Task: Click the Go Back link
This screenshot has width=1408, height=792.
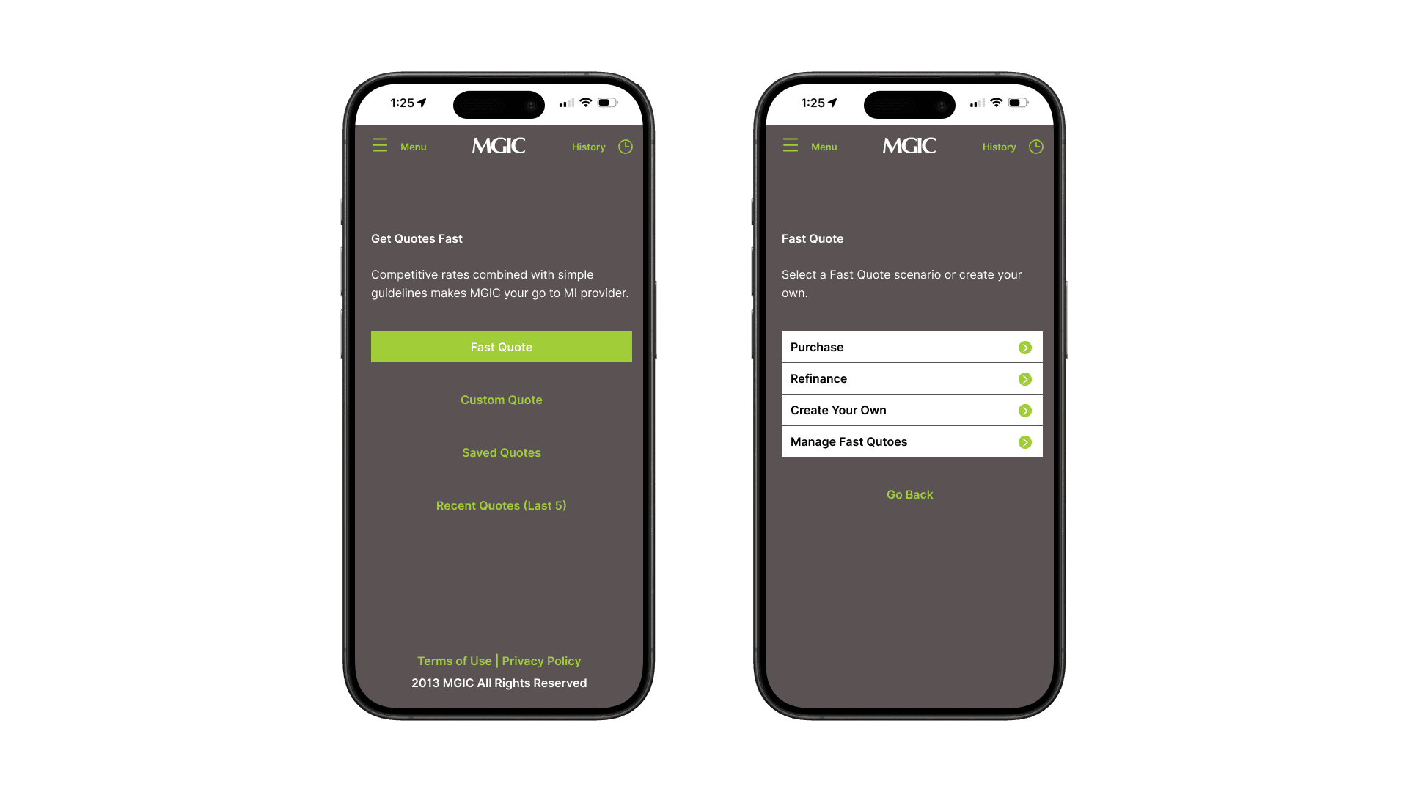Action: tap(909, 494)
